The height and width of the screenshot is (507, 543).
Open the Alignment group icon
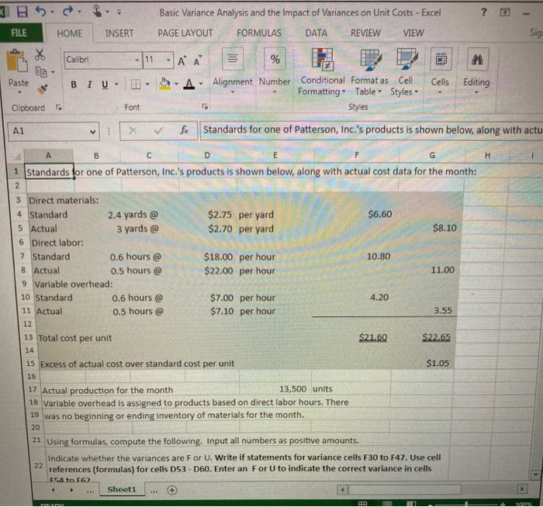[x=233, y=59]
